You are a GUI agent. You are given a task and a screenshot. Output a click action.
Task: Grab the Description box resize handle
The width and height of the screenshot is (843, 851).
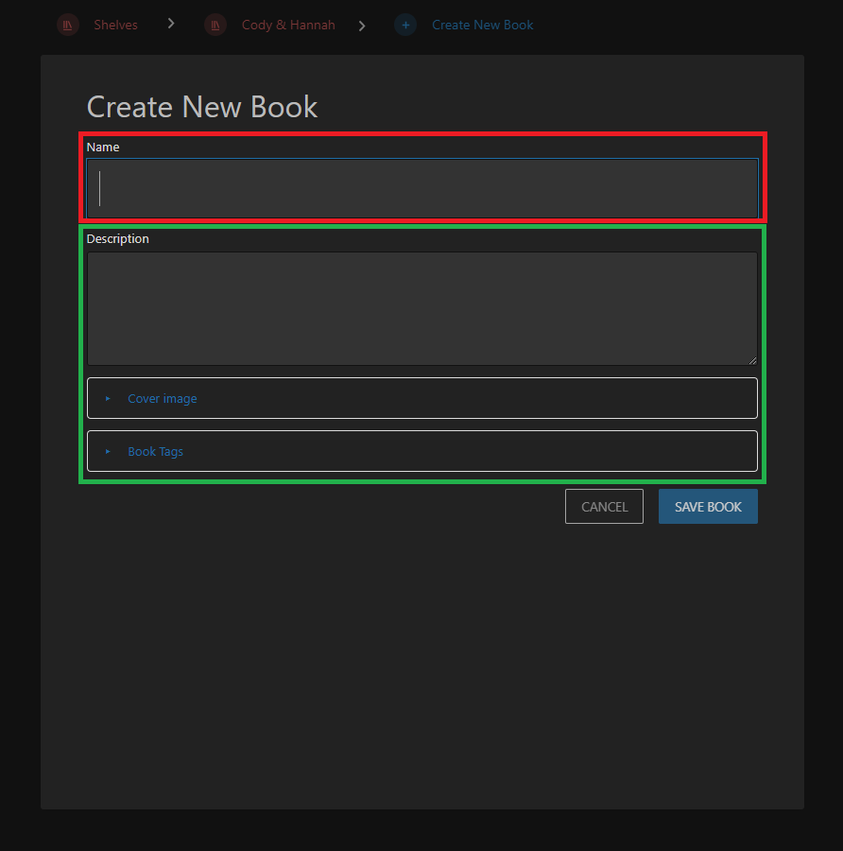point(752,360)
